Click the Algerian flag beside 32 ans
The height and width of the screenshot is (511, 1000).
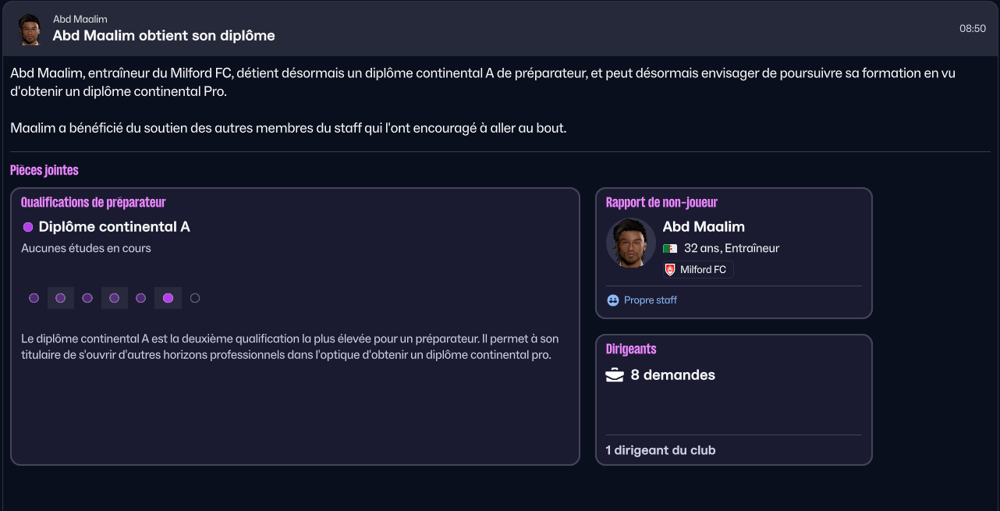[670, 249]
